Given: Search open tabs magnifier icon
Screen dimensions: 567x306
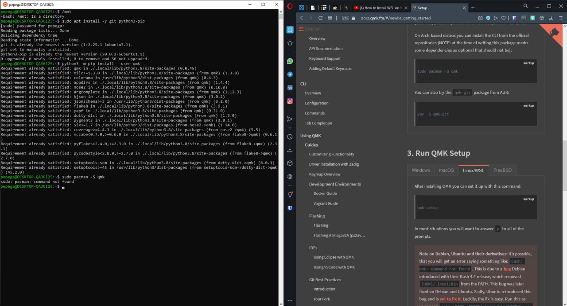Looking at the screenshot, I should [525, 6].
